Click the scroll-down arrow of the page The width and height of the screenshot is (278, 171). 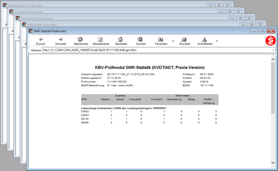pyautogui.click(x=273, y=163)
